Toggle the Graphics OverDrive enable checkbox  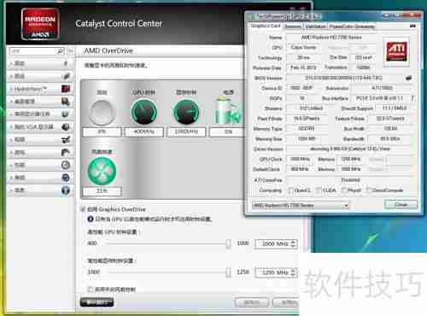click(83, 209)
